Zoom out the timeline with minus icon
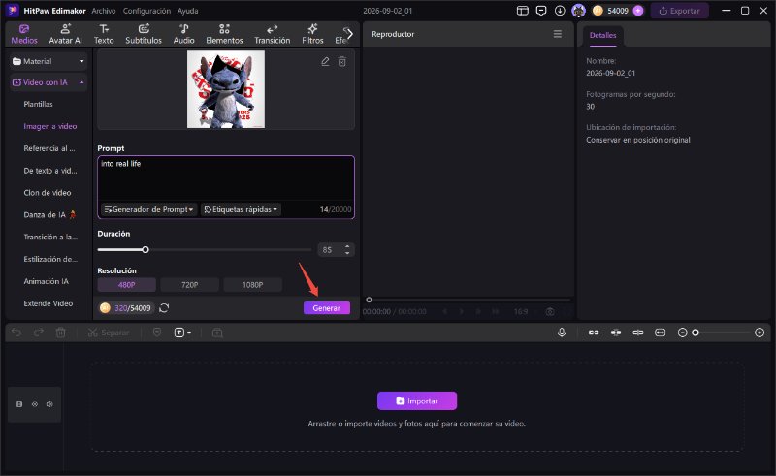 (683, 333)
